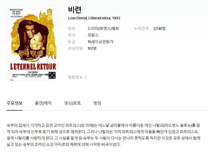209x154 pixels.
Task: Open the 영상/포토 tab
Action: click(73, 103)
